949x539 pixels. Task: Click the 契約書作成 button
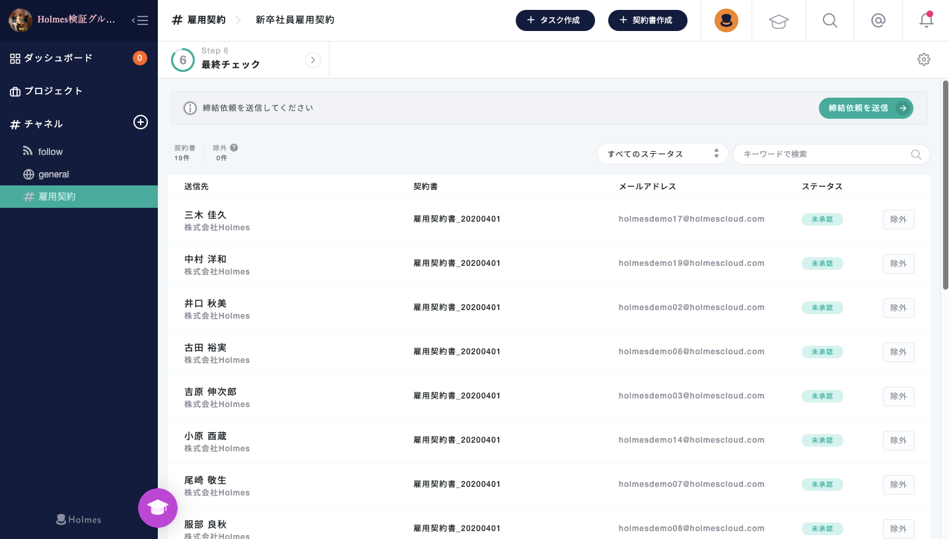[648, 20]
